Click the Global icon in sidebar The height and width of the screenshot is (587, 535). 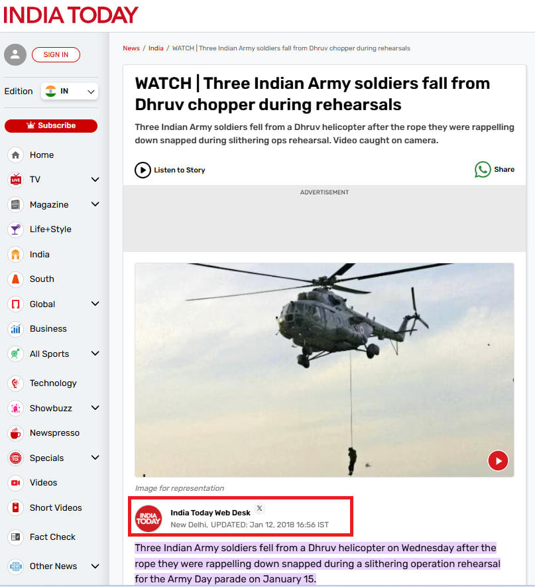click(x=15, y=304)
